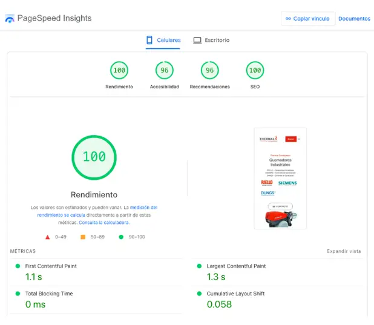Image resolution: width=374 pixels, height=325 pixels.
Task: Click the First Contentful Paint label
Action: pyautogui.click(x=51, y=266)
